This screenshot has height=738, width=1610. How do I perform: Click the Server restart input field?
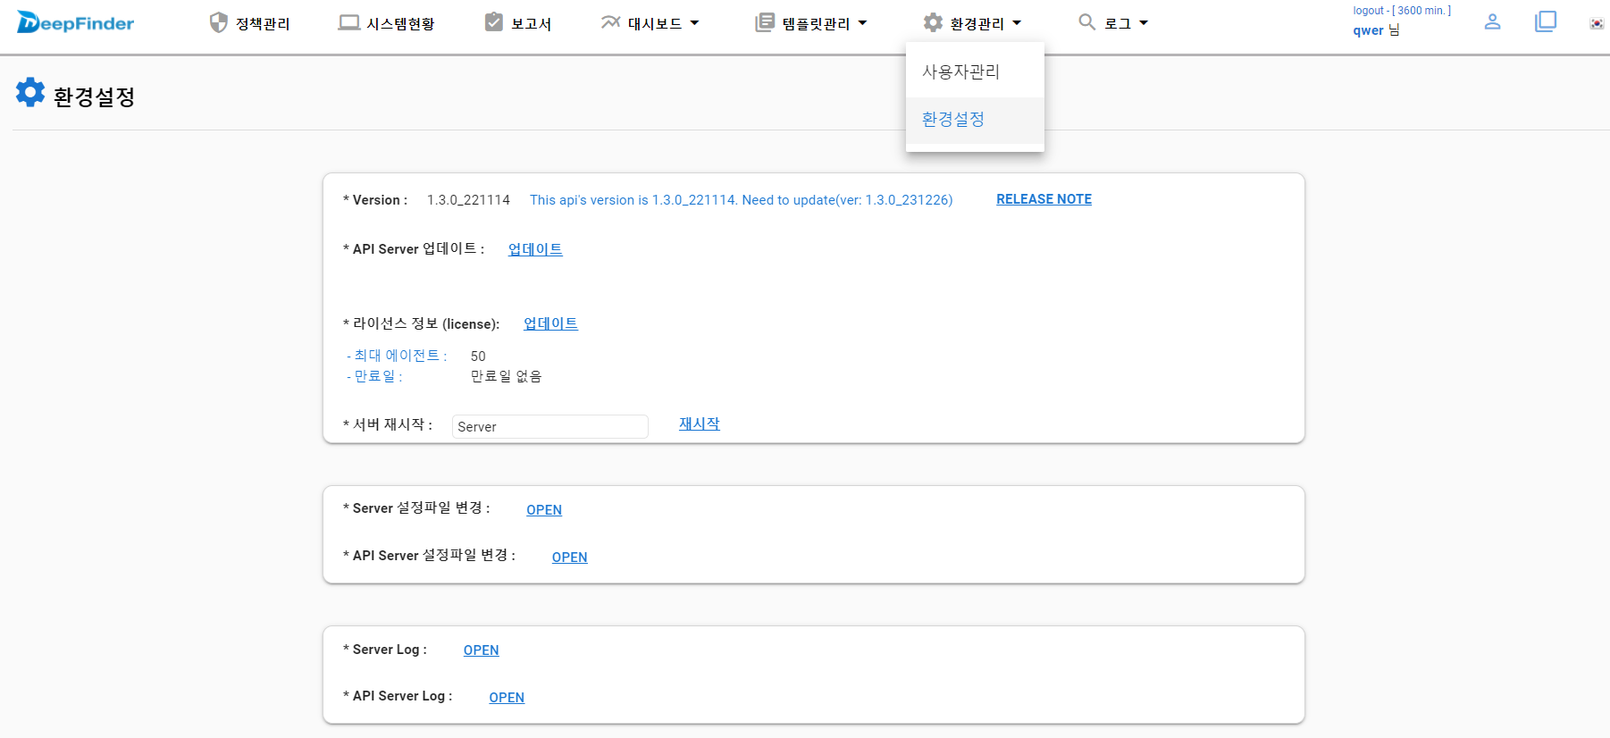550,426
